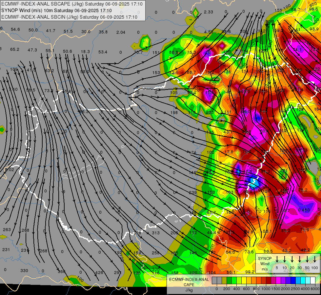This screenshot has height=295, width=321.
Task: Pick the deep blue CAPE legend swatch
Action: (293, 281)
